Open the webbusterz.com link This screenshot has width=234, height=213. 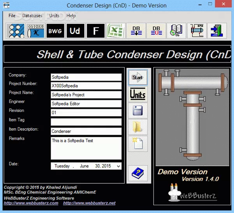click(x=31, y=203)
